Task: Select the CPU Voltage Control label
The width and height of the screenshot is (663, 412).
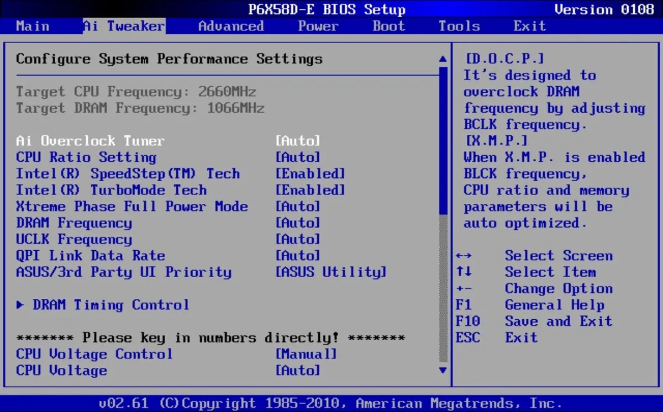Action: (94, 354)
